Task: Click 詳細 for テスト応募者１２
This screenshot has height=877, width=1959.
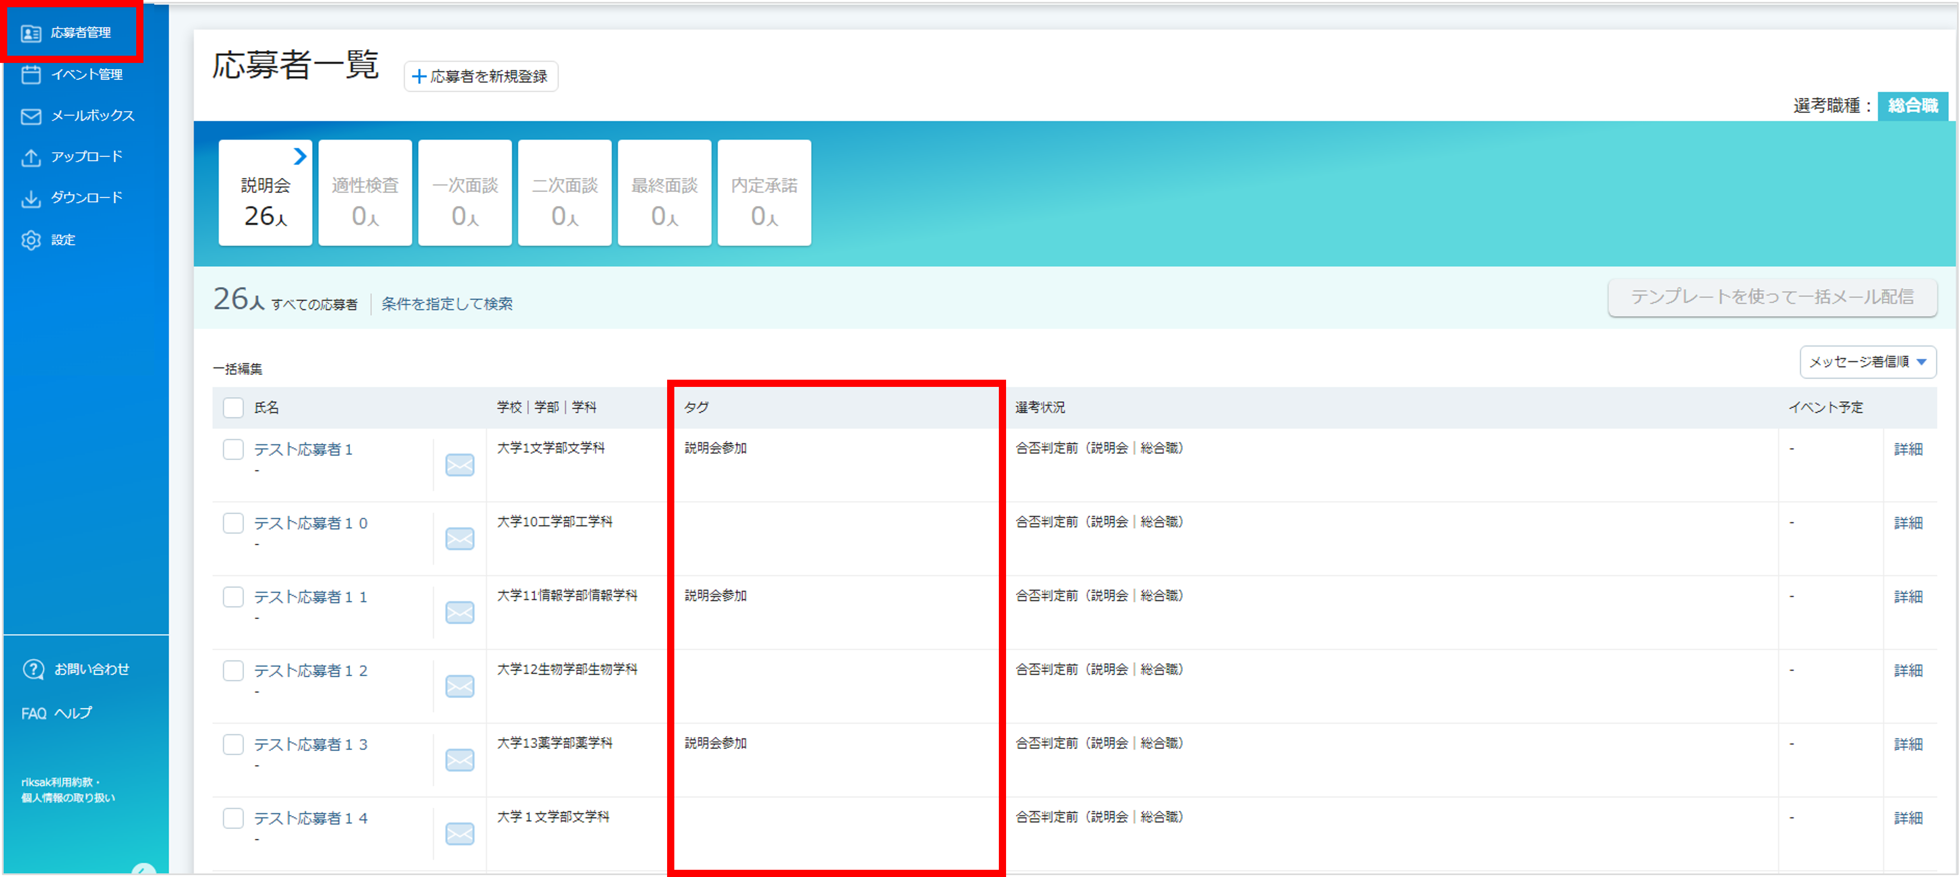Action: pyautogui.click(x=1908, y=671)
